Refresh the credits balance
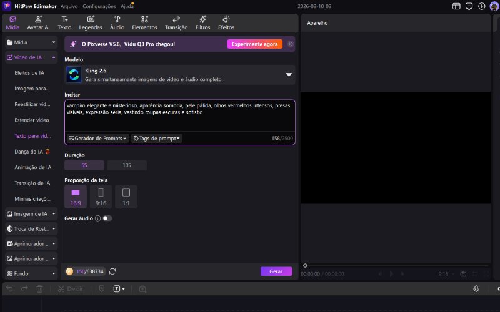The height and width of the screenshot is (312, 500). [112, 271]
